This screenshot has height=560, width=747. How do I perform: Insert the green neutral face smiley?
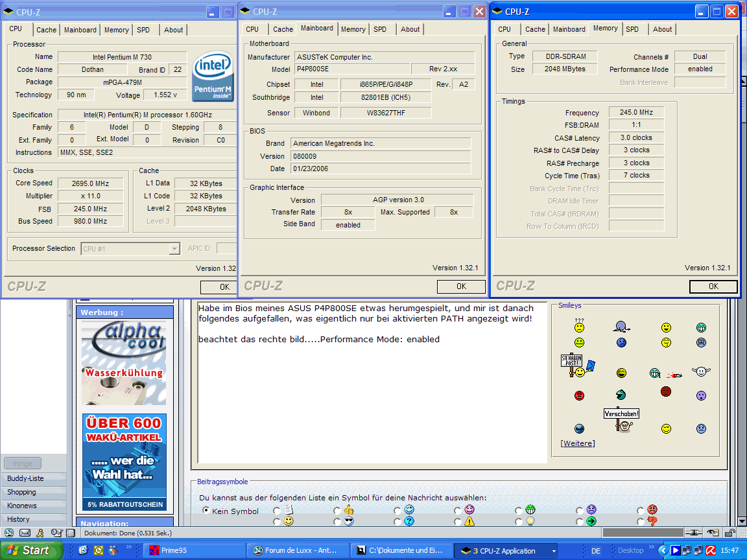[x=579, y=342]
